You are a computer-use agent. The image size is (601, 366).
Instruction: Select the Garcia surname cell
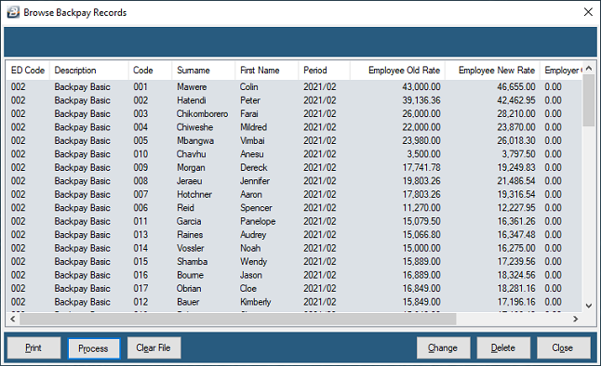point(189,221)
